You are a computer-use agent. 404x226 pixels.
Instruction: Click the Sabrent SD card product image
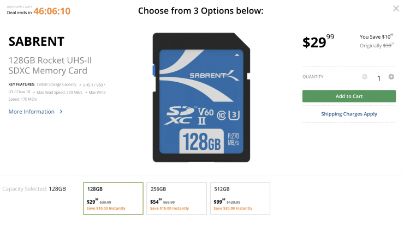(201, 97)
